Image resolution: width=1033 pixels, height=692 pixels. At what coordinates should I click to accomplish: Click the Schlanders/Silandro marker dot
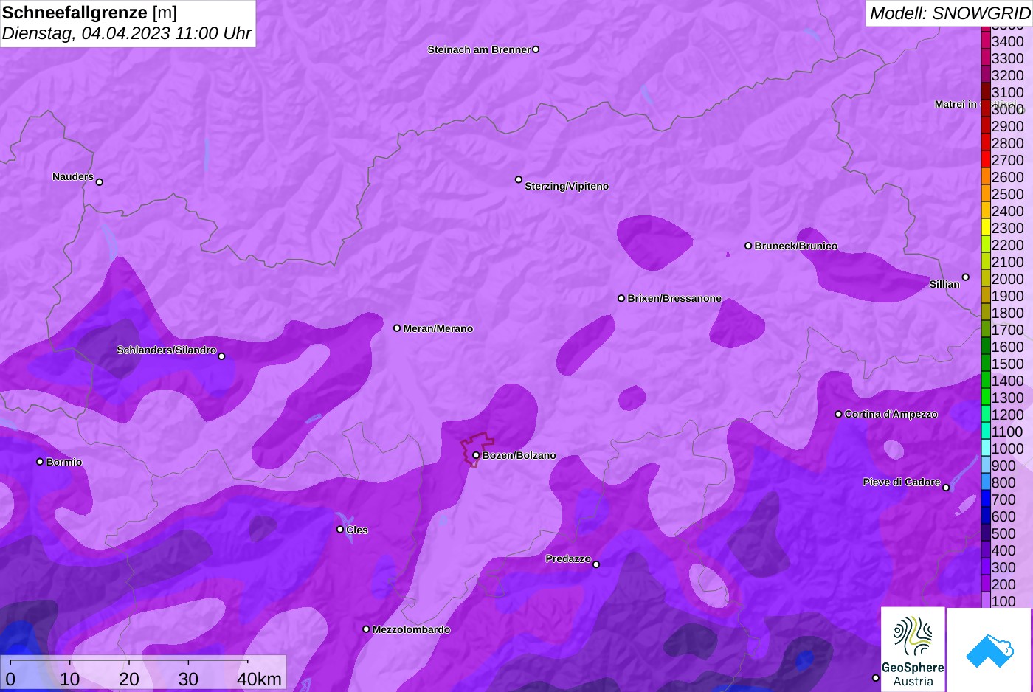[x=221, y=356]
